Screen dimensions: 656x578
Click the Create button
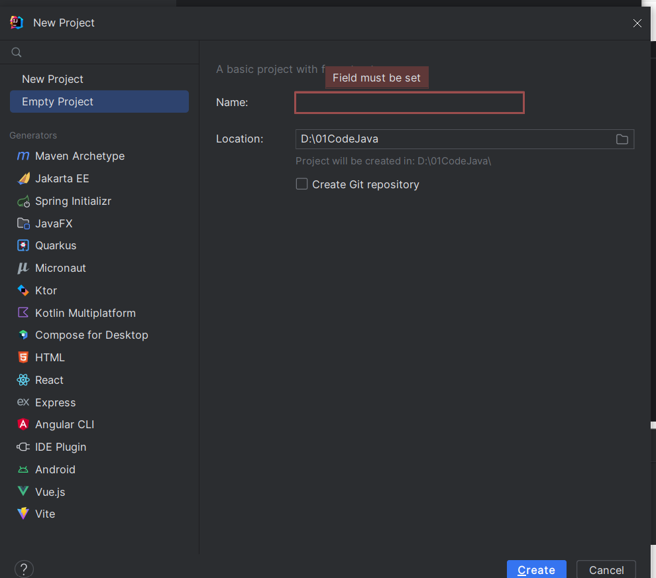tap(536, 569)
